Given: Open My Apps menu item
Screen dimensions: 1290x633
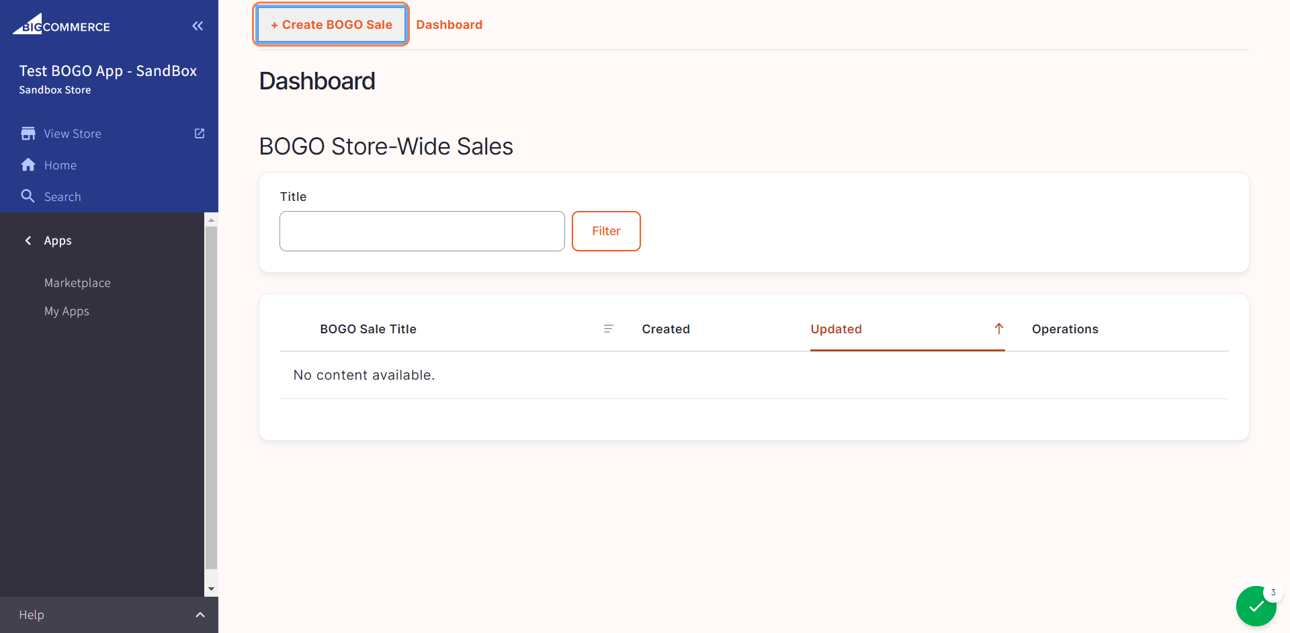Looking at the screenshot, I should (x=67, y=311).
